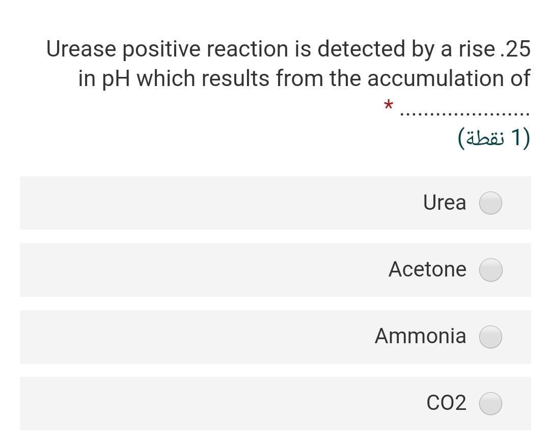The height and width of the screenshot is (443, 550).
Task: Click the CO2 answer label text
Action: (x=446, y=403)
